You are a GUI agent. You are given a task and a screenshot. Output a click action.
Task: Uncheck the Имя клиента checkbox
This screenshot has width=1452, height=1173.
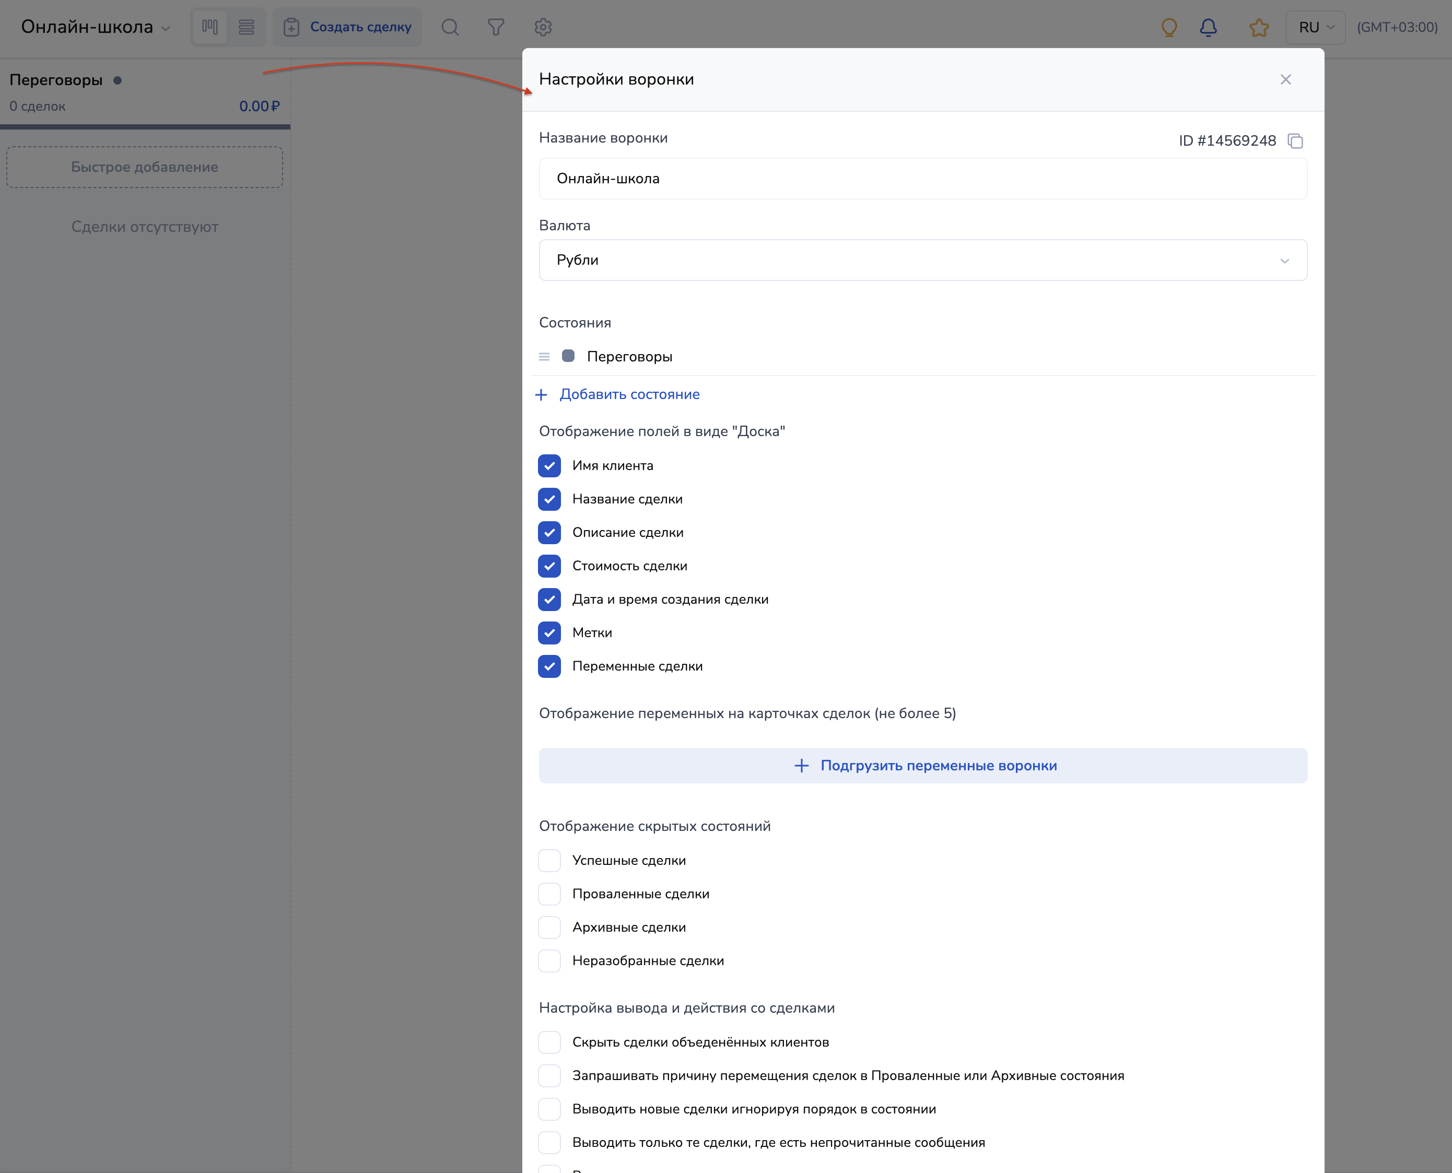click(x=549, y=465)
